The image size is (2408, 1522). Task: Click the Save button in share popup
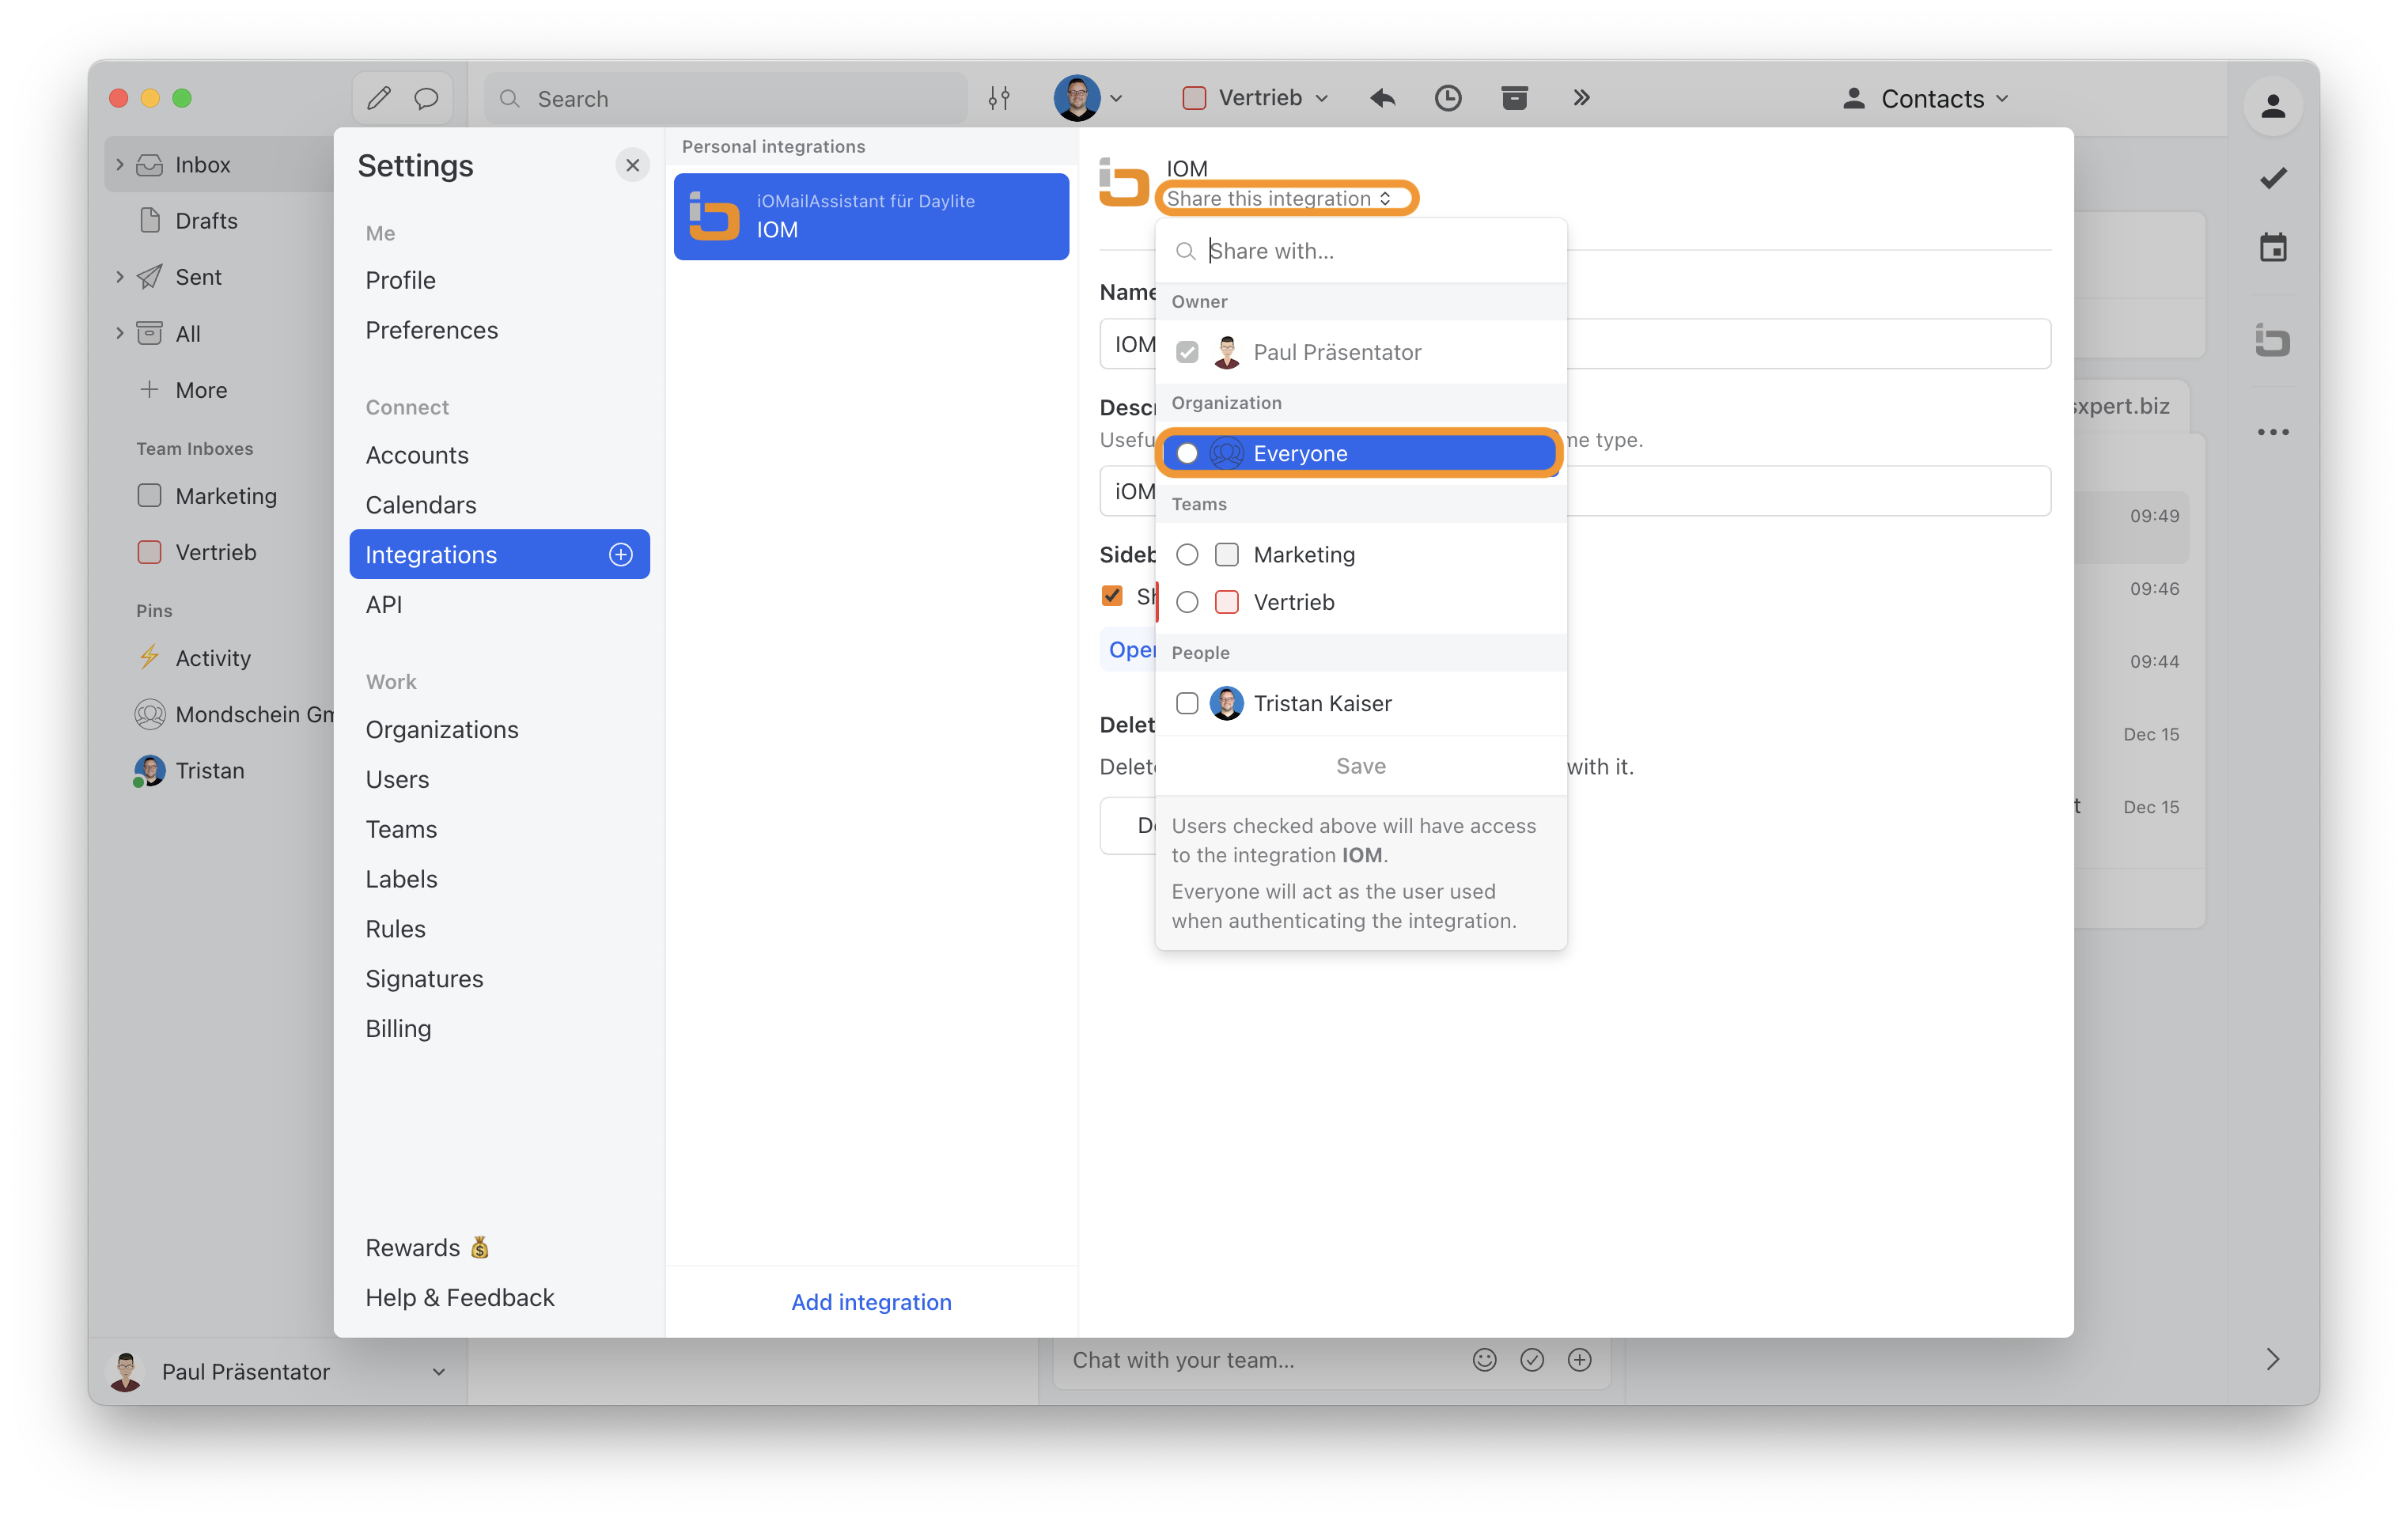(1361, 767)
